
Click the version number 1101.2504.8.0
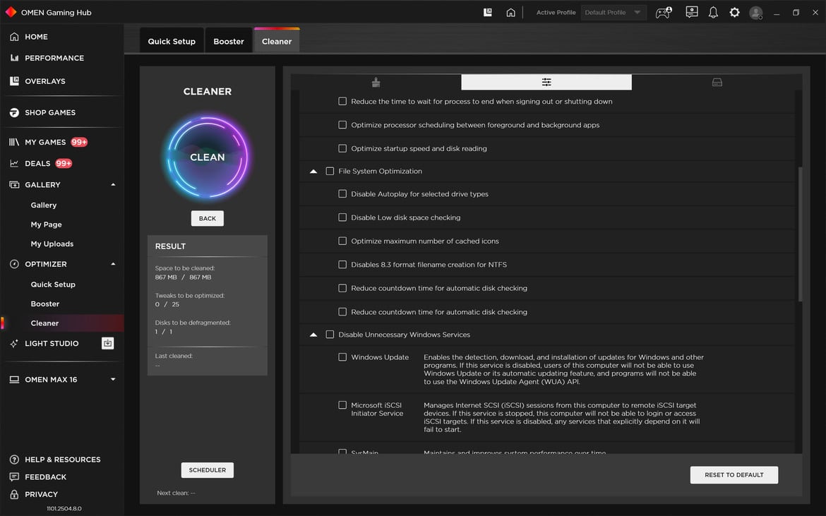click(x=64, y=509)
